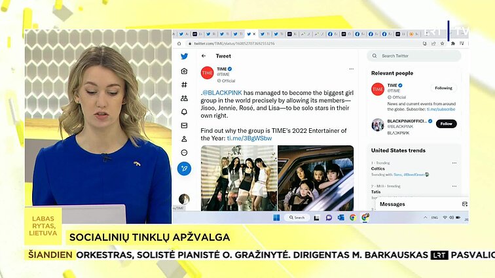Open the first BLACKPINK group photo standing
The width and height of the screenshot is (495, 278).
click(x=239, y=179)
